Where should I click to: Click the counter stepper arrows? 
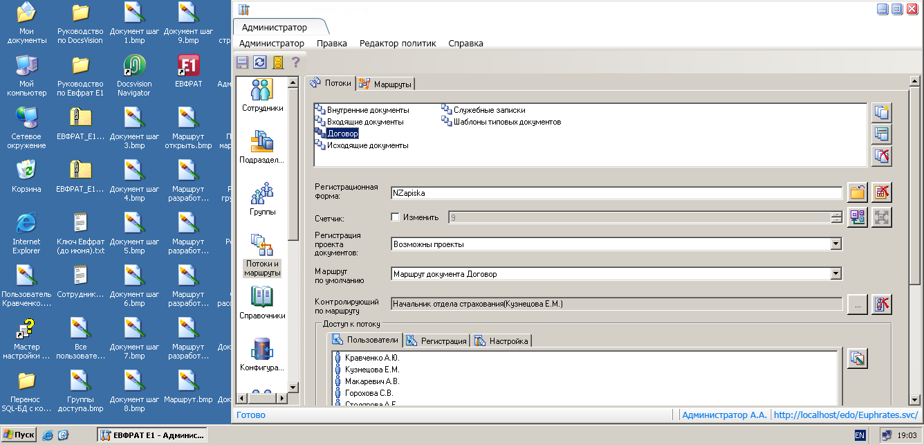(837, 217)
